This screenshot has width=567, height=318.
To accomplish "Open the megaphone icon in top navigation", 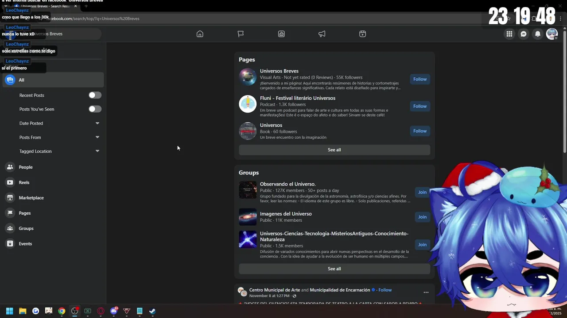I will (322, 34).
